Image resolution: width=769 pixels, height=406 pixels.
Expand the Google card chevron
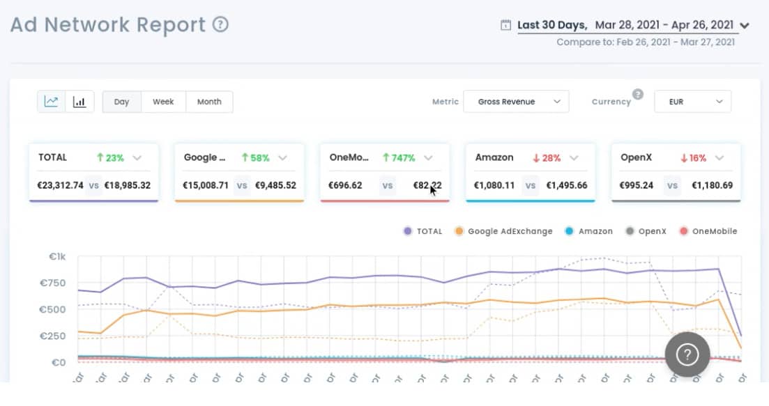pos(282,157)
